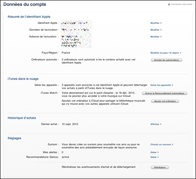Click the Pays/Région label
Image resolution: width=196 pixels, height=179 pixels.
(x=50, y=53)
